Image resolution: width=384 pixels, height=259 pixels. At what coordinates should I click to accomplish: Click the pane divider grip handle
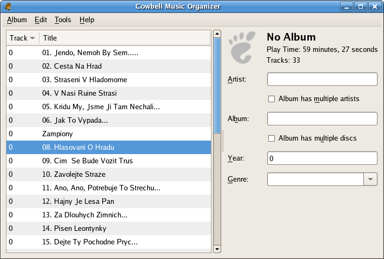pos(223,141)
